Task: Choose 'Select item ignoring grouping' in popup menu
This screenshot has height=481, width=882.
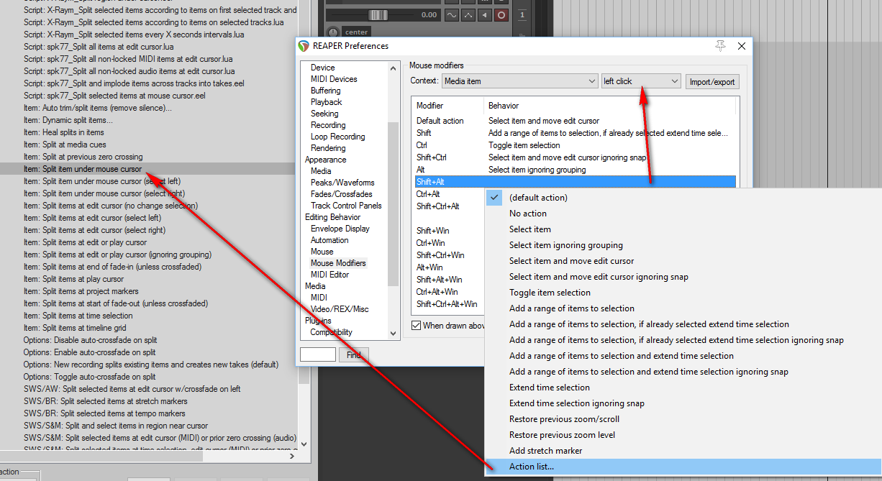Action: (x=683, y=245)
